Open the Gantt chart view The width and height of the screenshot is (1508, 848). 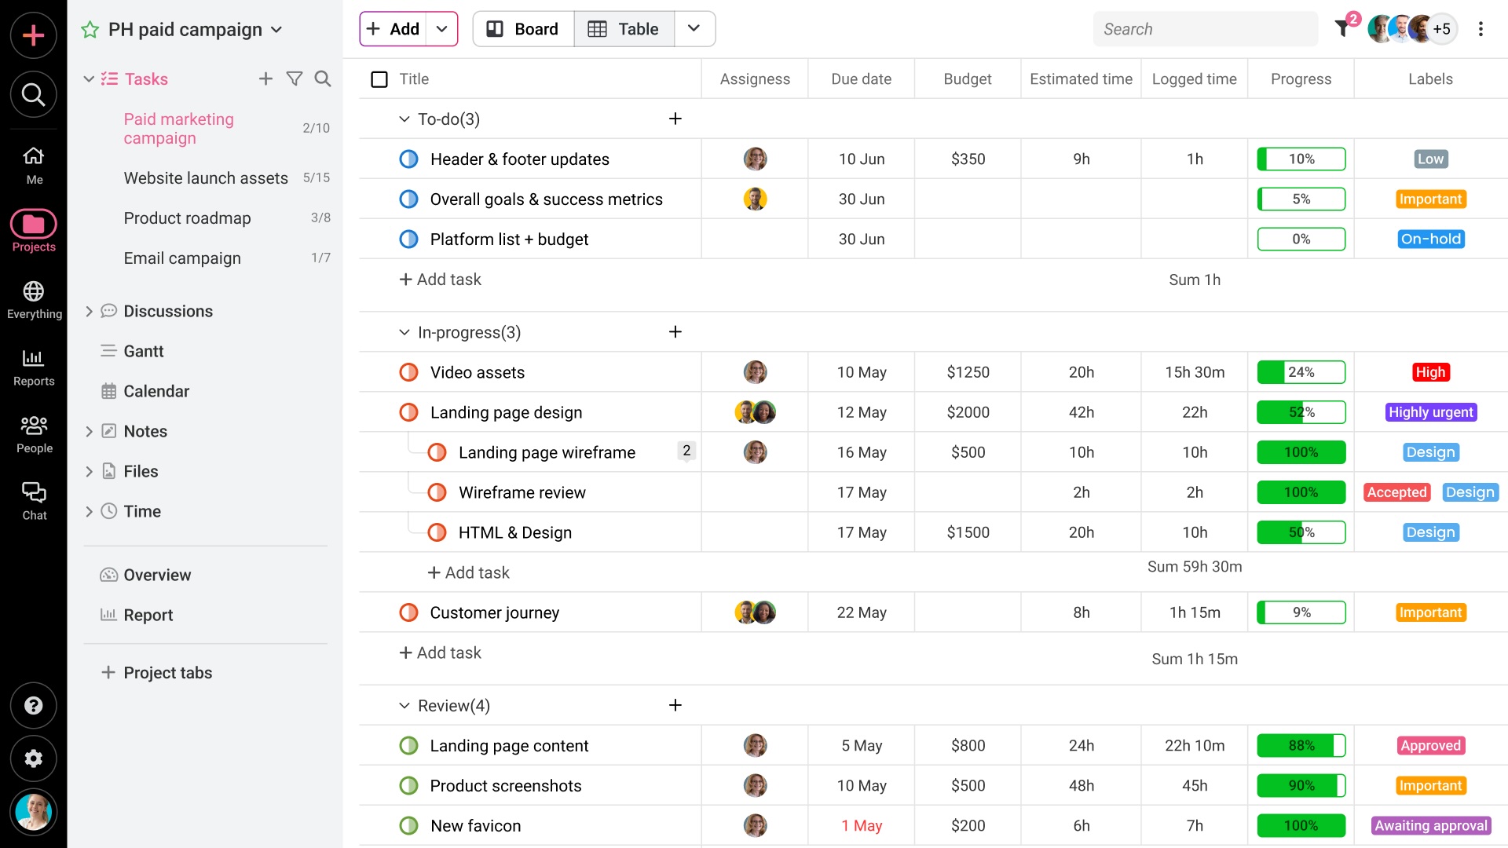tap(144, 351)
